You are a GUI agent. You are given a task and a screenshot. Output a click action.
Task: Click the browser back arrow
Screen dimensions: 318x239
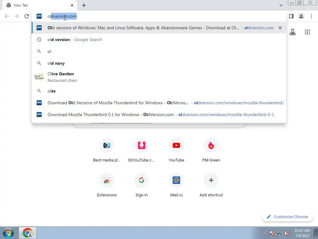(x=7, y=16)
